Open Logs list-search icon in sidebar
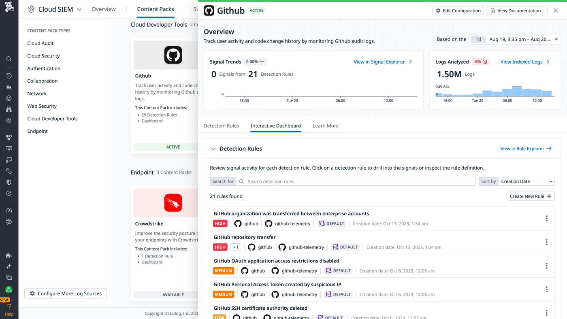Screen dimensions: 567x319 (9, 221)
